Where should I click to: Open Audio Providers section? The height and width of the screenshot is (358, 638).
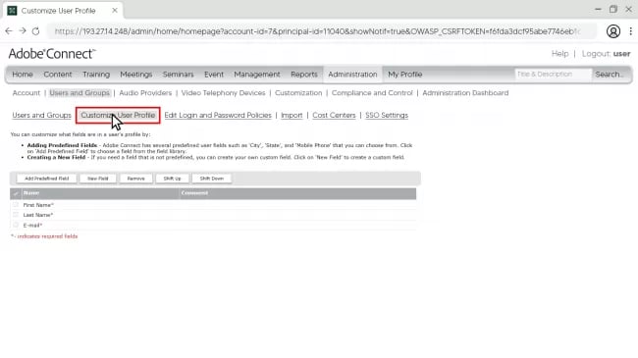145,93
